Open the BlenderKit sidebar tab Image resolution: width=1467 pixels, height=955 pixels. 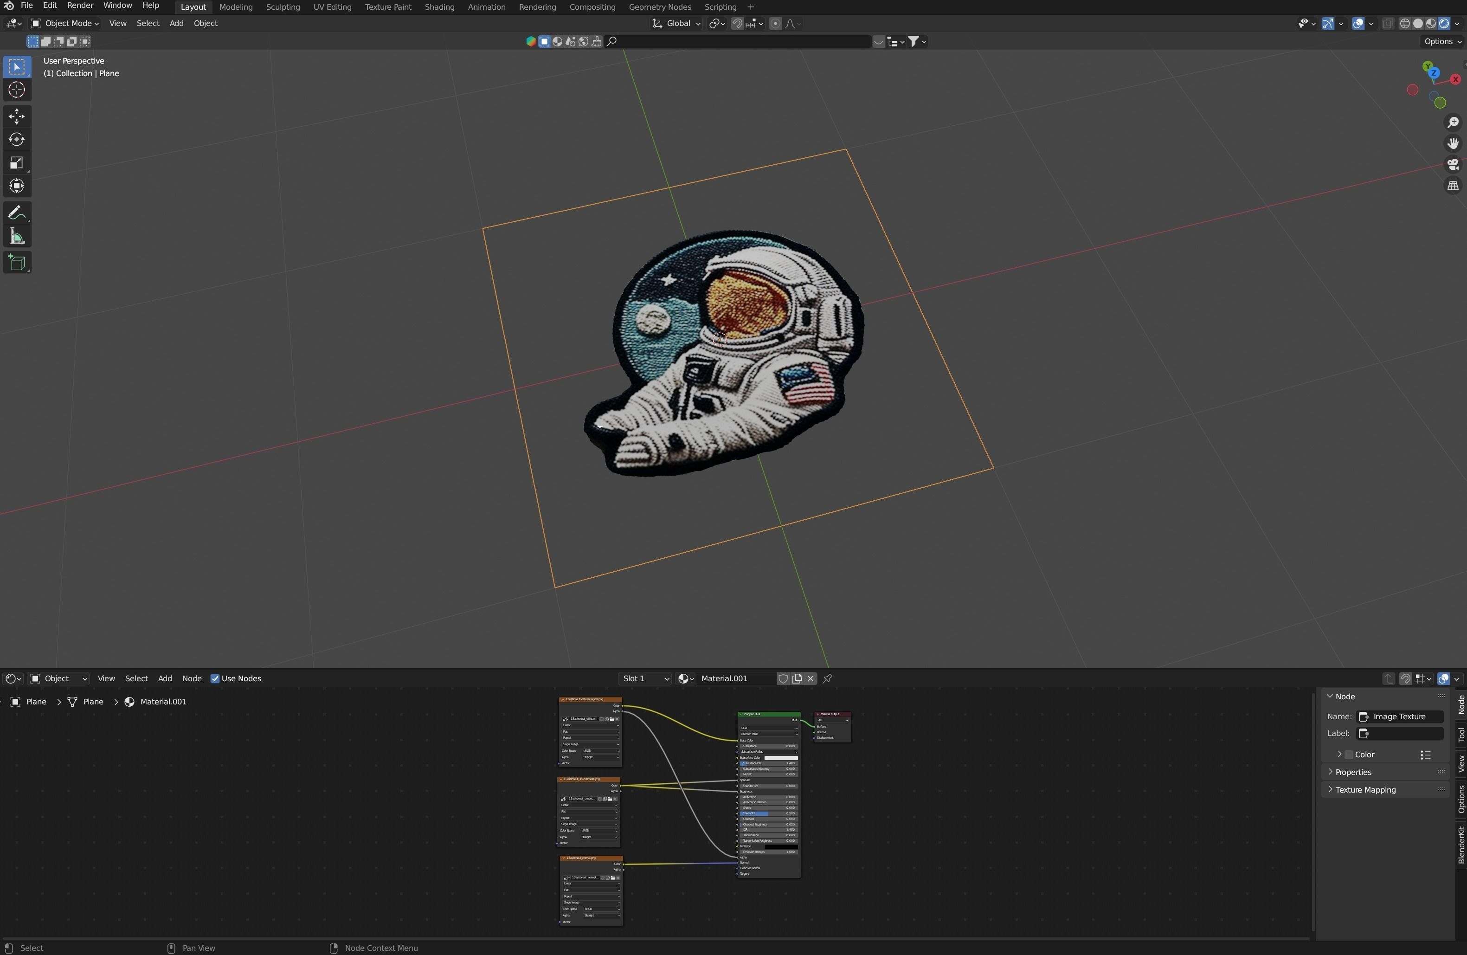[x=1461, y=845]
